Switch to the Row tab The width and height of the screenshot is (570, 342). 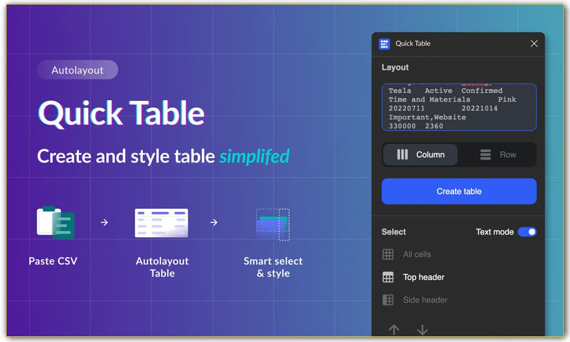tap(500, 154)
